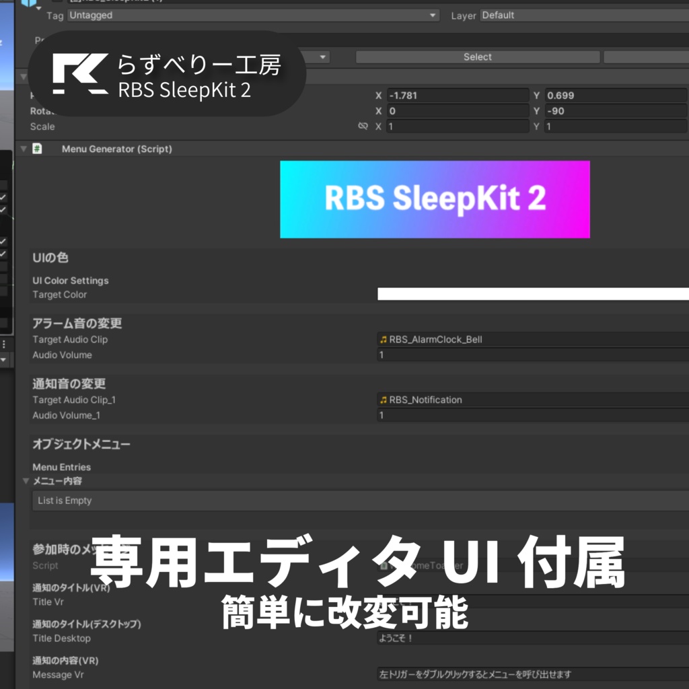Click the prefab cube icon atop the Inspector
The image size is (689, 689).
click(x=29, y=3)
